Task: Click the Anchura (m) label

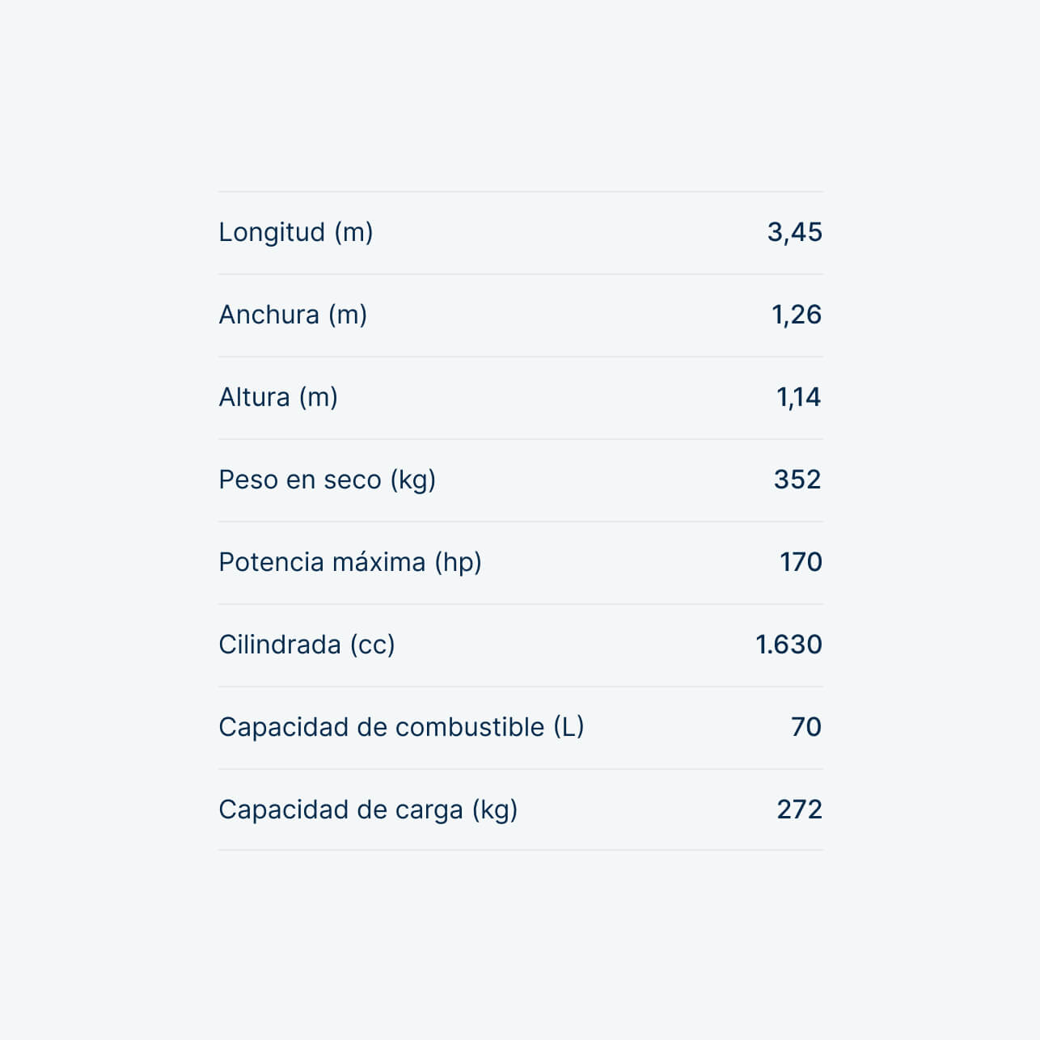Action: pyautogui.click(x=292, y=315)
